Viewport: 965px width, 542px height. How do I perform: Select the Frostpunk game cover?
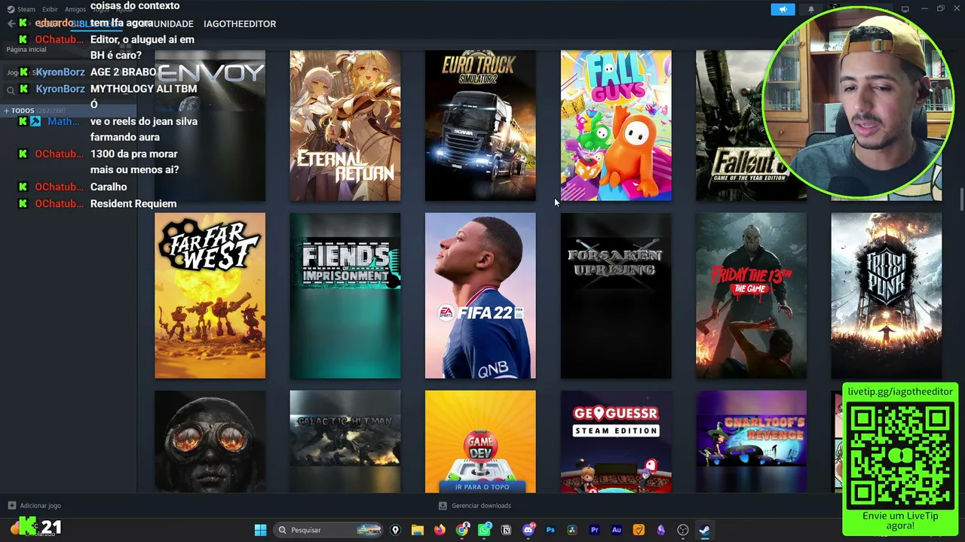tap(886, 296)
